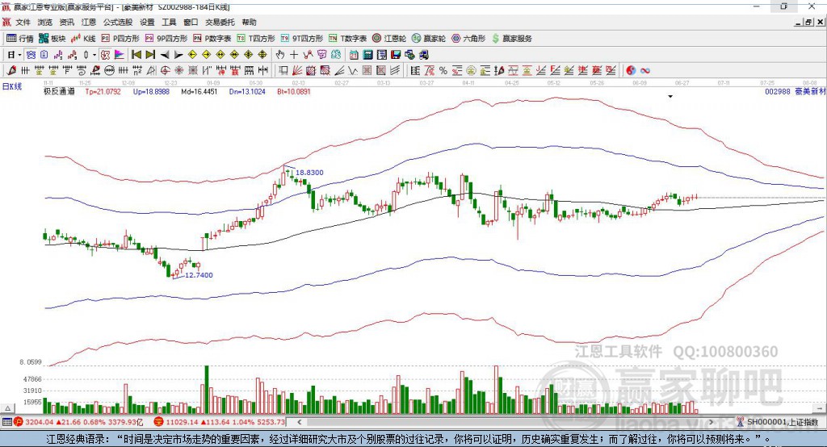The image size is (827, 447).
Task: Switch to the K线 chart view
Action: click(83, 39)
